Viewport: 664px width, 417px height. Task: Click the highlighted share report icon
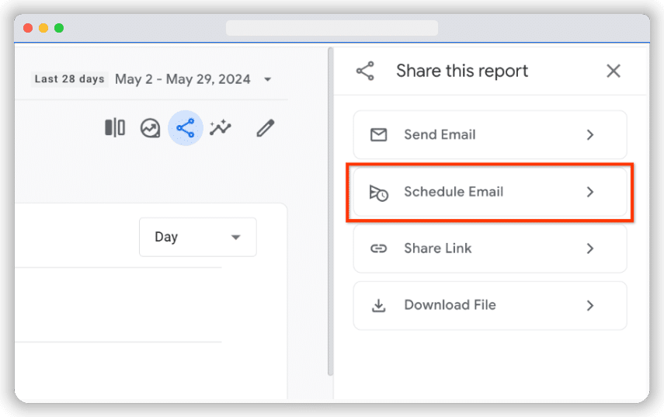tap(186, 128)
